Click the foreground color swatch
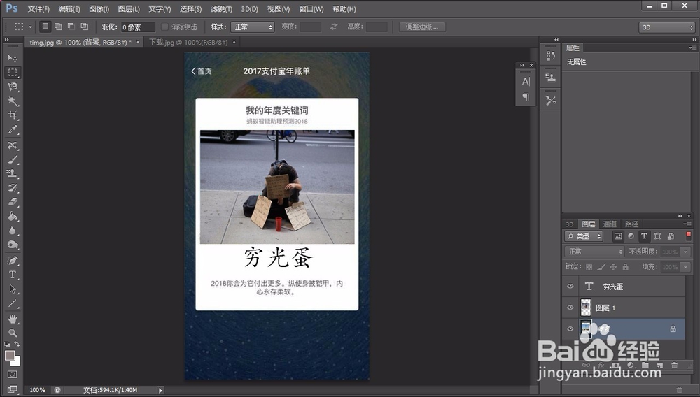700x397 pixels. point(9,356)
